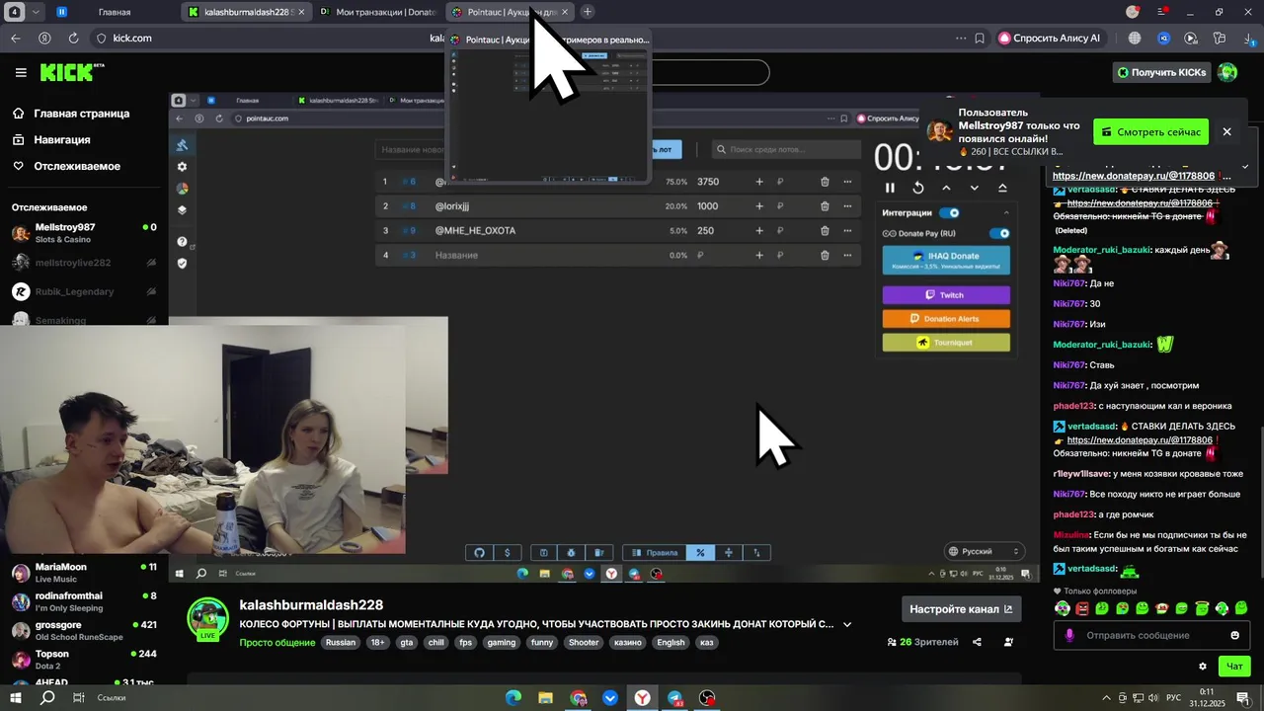Open the emoji picker in the message box

coord(1234,635)
